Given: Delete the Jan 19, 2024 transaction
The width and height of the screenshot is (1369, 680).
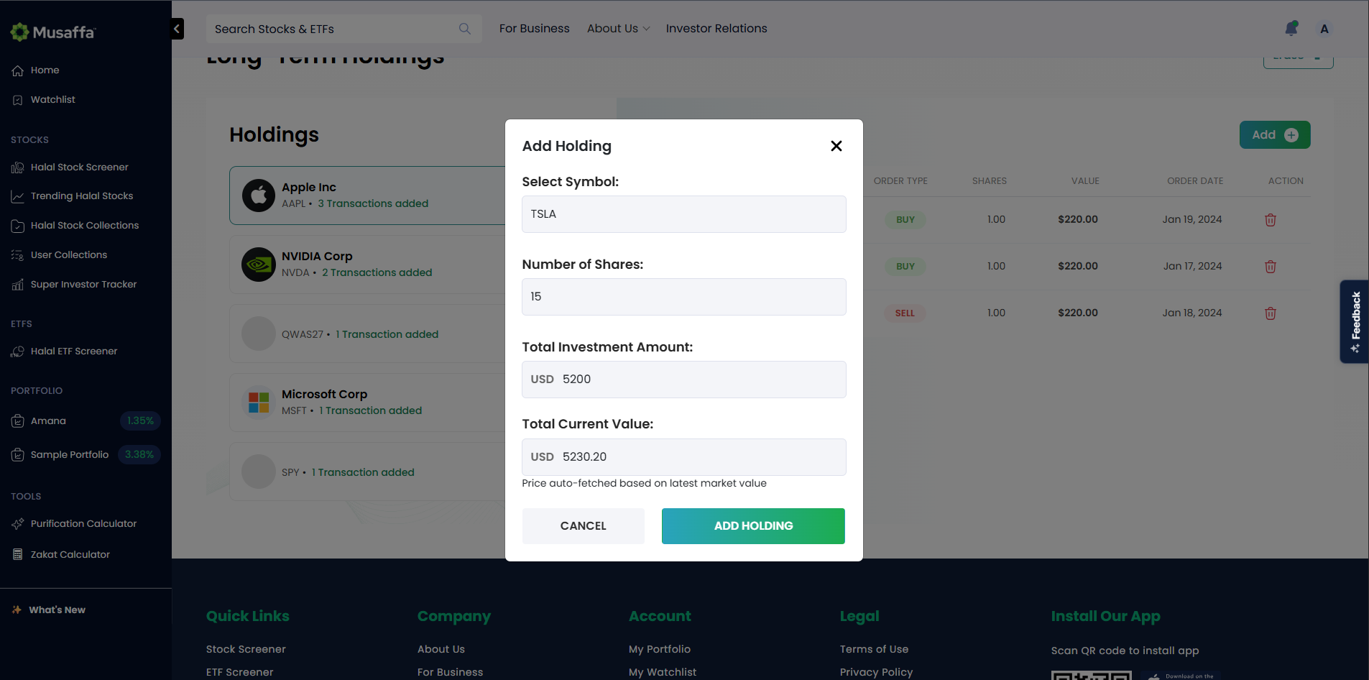Looking at the screenshot, I should 1271,220.
